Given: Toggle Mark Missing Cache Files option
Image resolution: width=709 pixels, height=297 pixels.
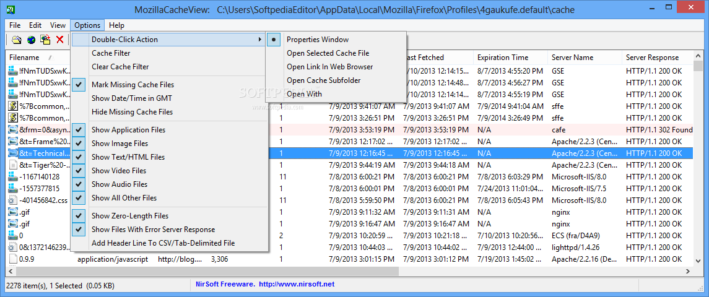Looking at the screenshot, I should tap(170, 85).
